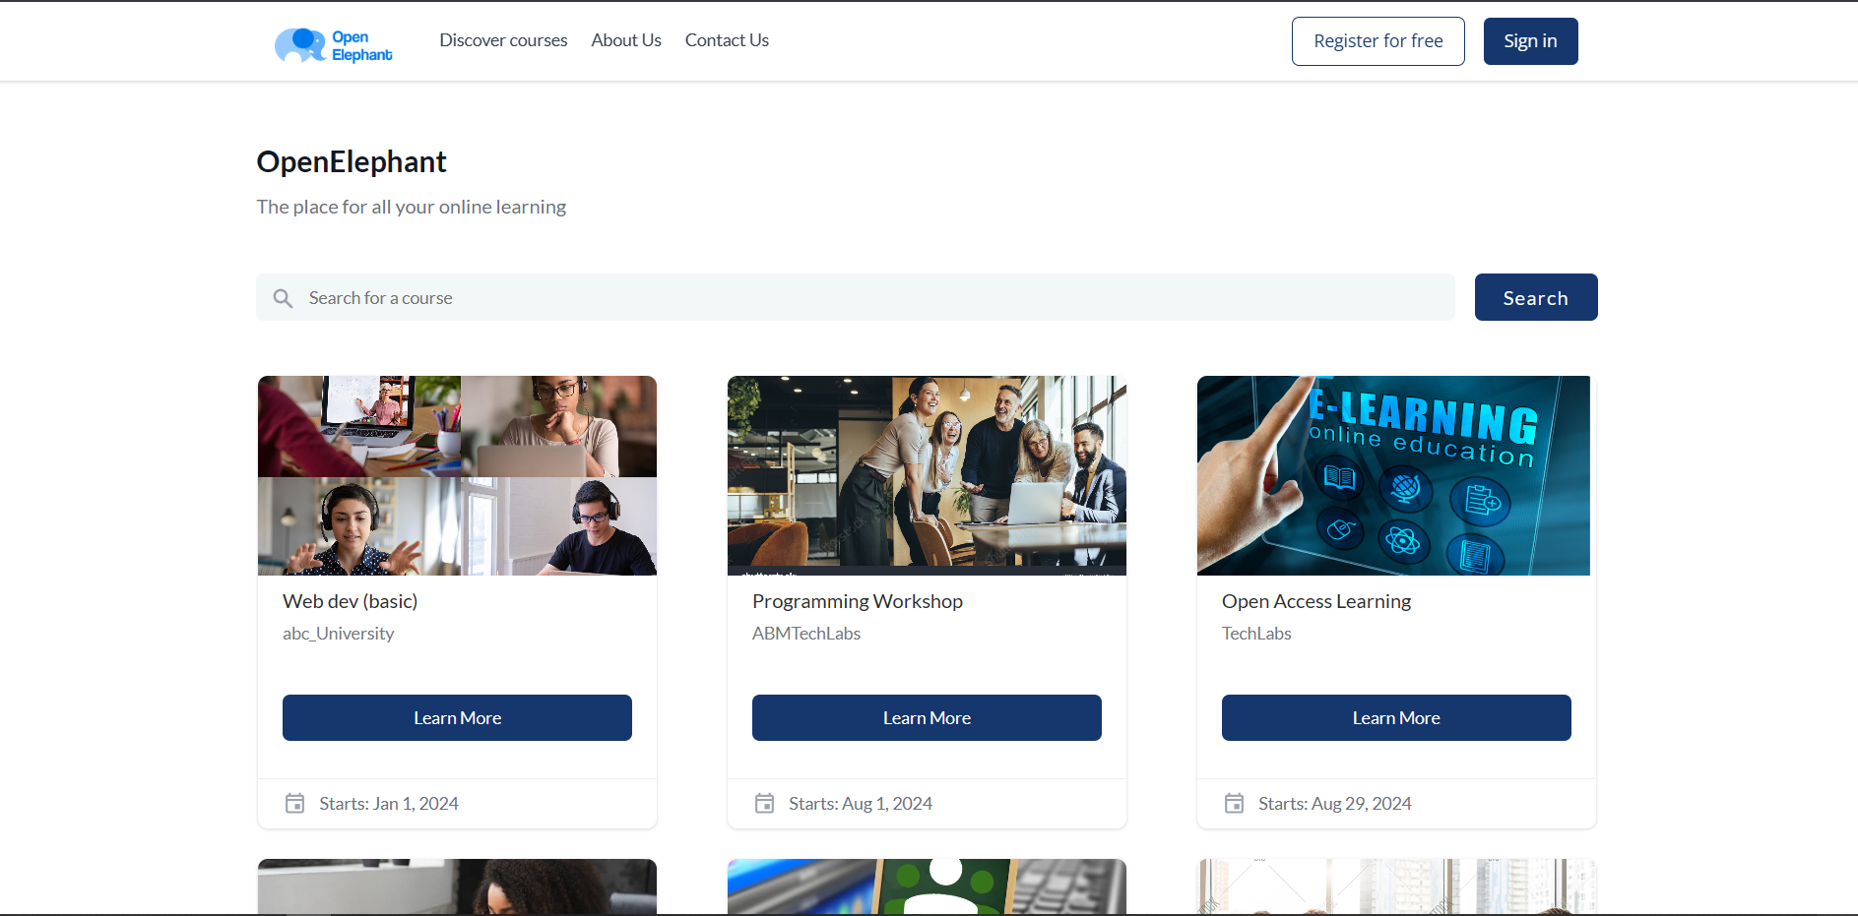This screenshot has width=1858, height=916.
Task: Click the Open Access Learning title
Action: click(x=1316, y=601)
